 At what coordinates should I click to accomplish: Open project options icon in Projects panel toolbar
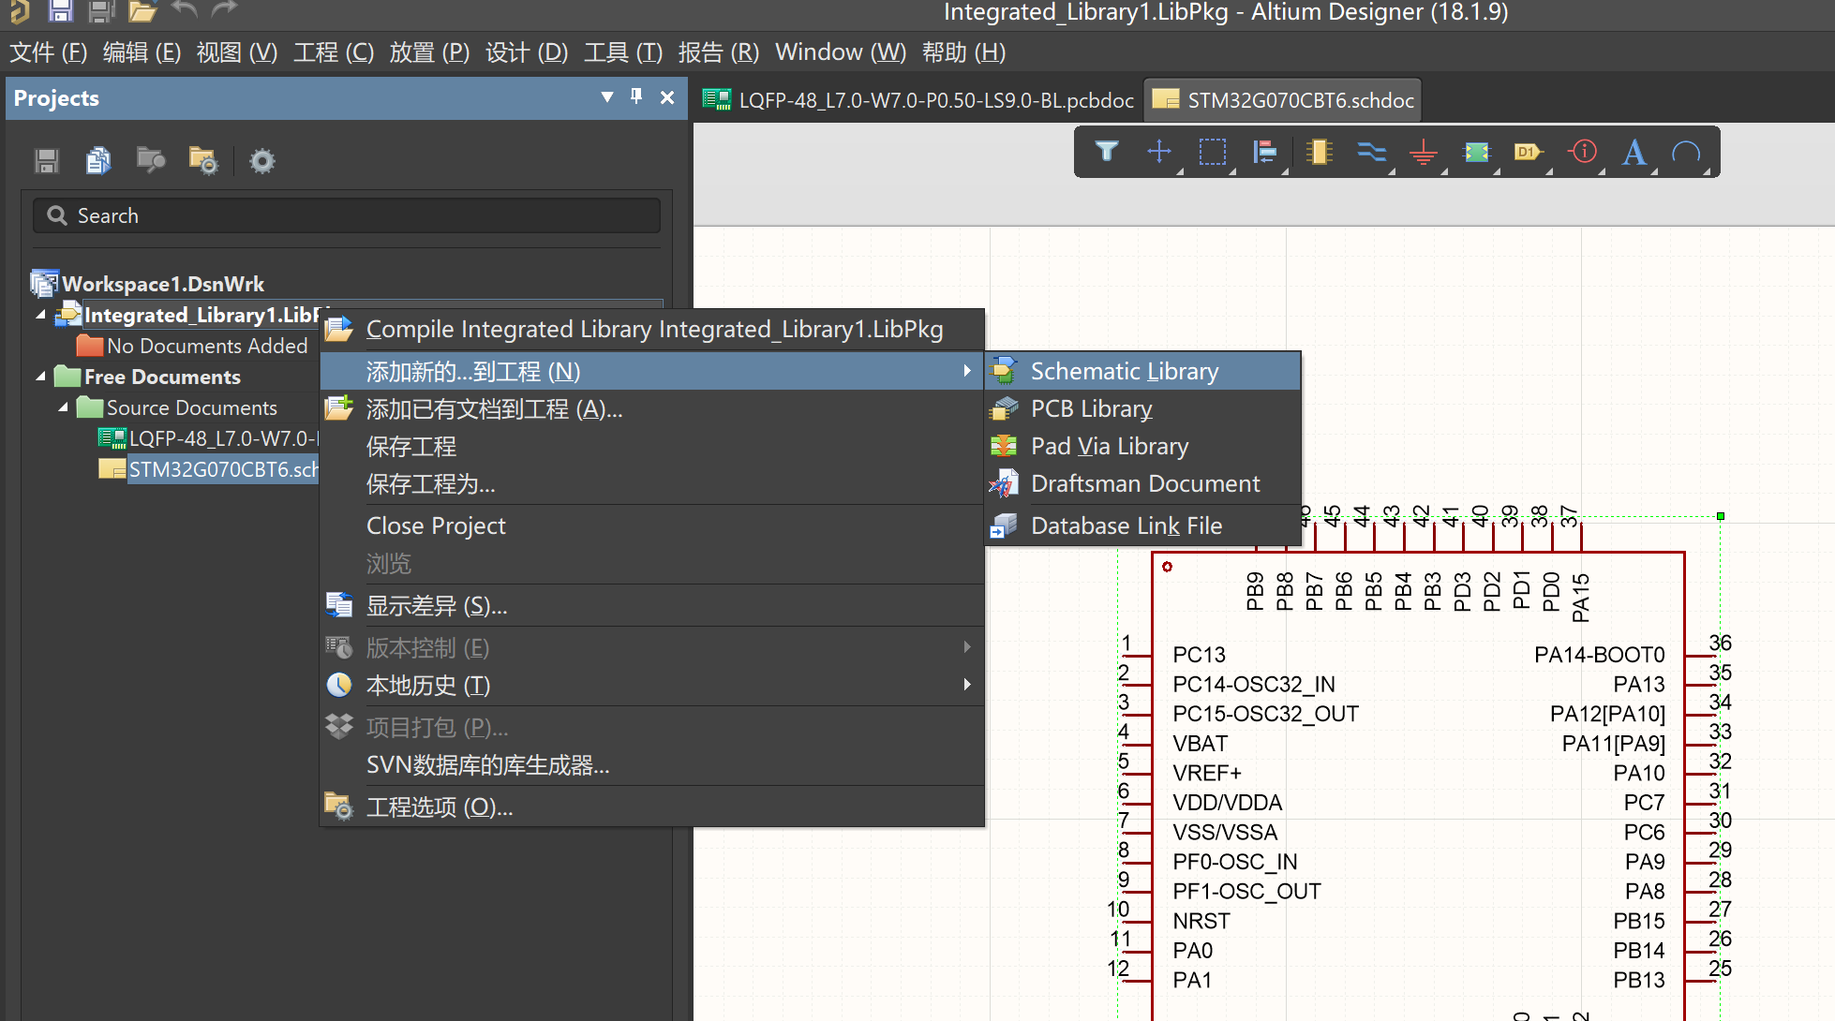[x=202, y=161]
